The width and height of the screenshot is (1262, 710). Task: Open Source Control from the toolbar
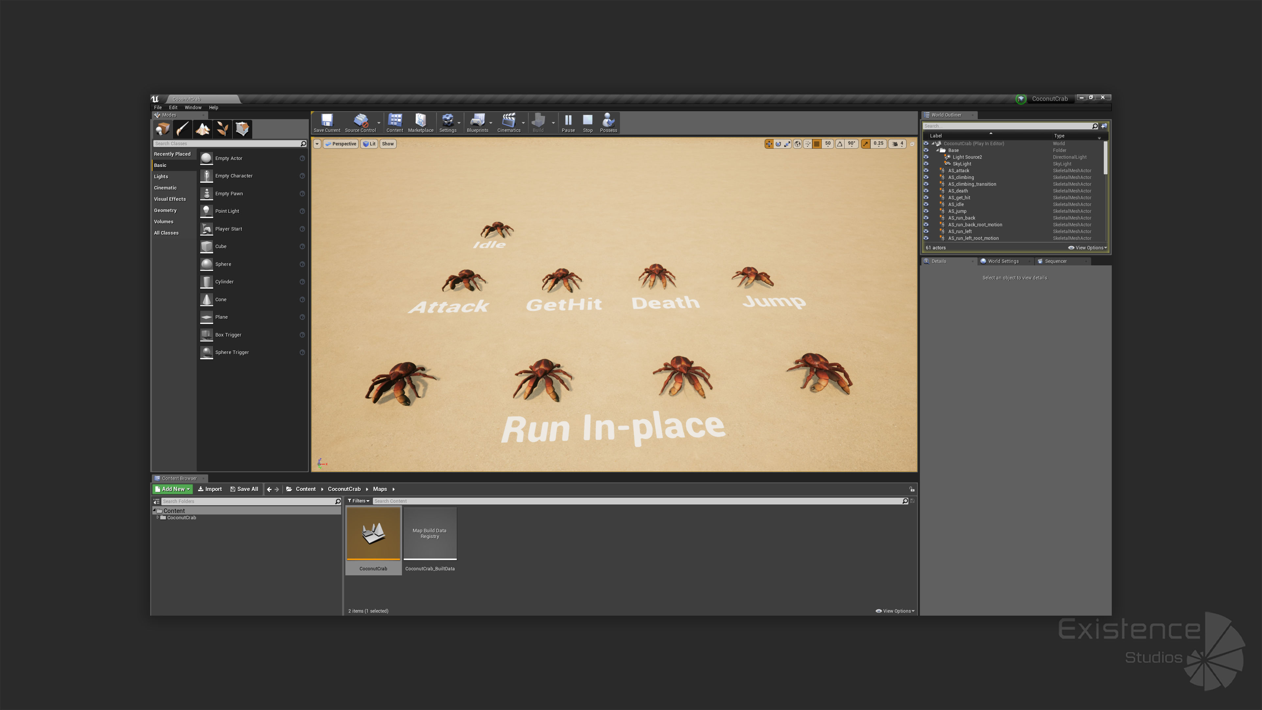(x=360, y=121)
